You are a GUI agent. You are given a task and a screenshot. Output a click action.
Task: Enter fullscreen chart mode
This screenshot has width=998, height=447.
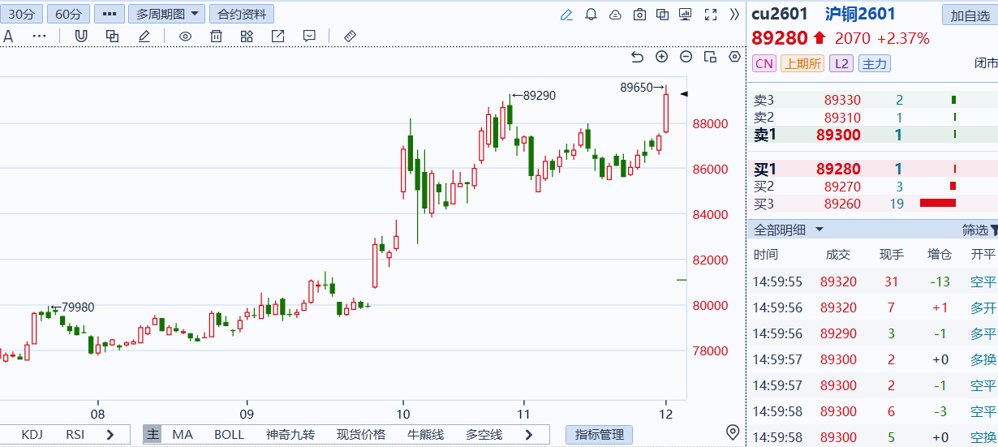pos(711,15)
